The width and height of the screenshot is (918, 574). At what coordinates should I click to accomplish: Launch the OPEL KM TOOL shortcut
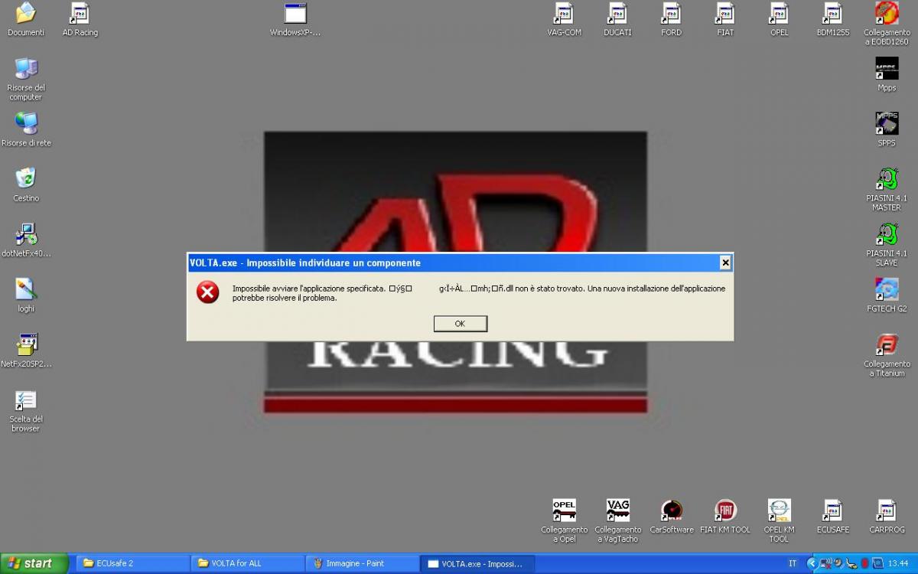[779, 520]
